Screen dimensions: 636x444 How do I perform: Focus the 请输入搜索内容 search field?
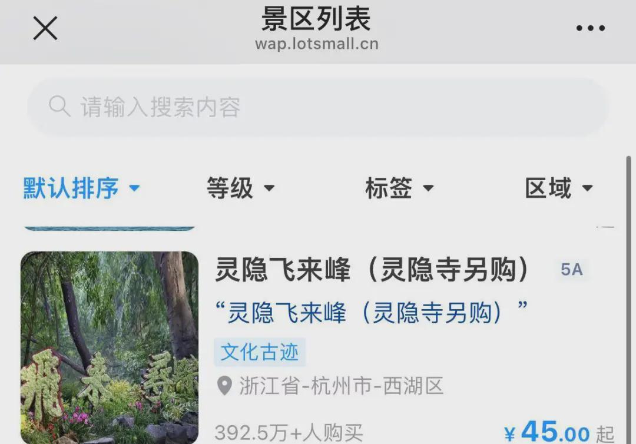(x=318, y=107)
